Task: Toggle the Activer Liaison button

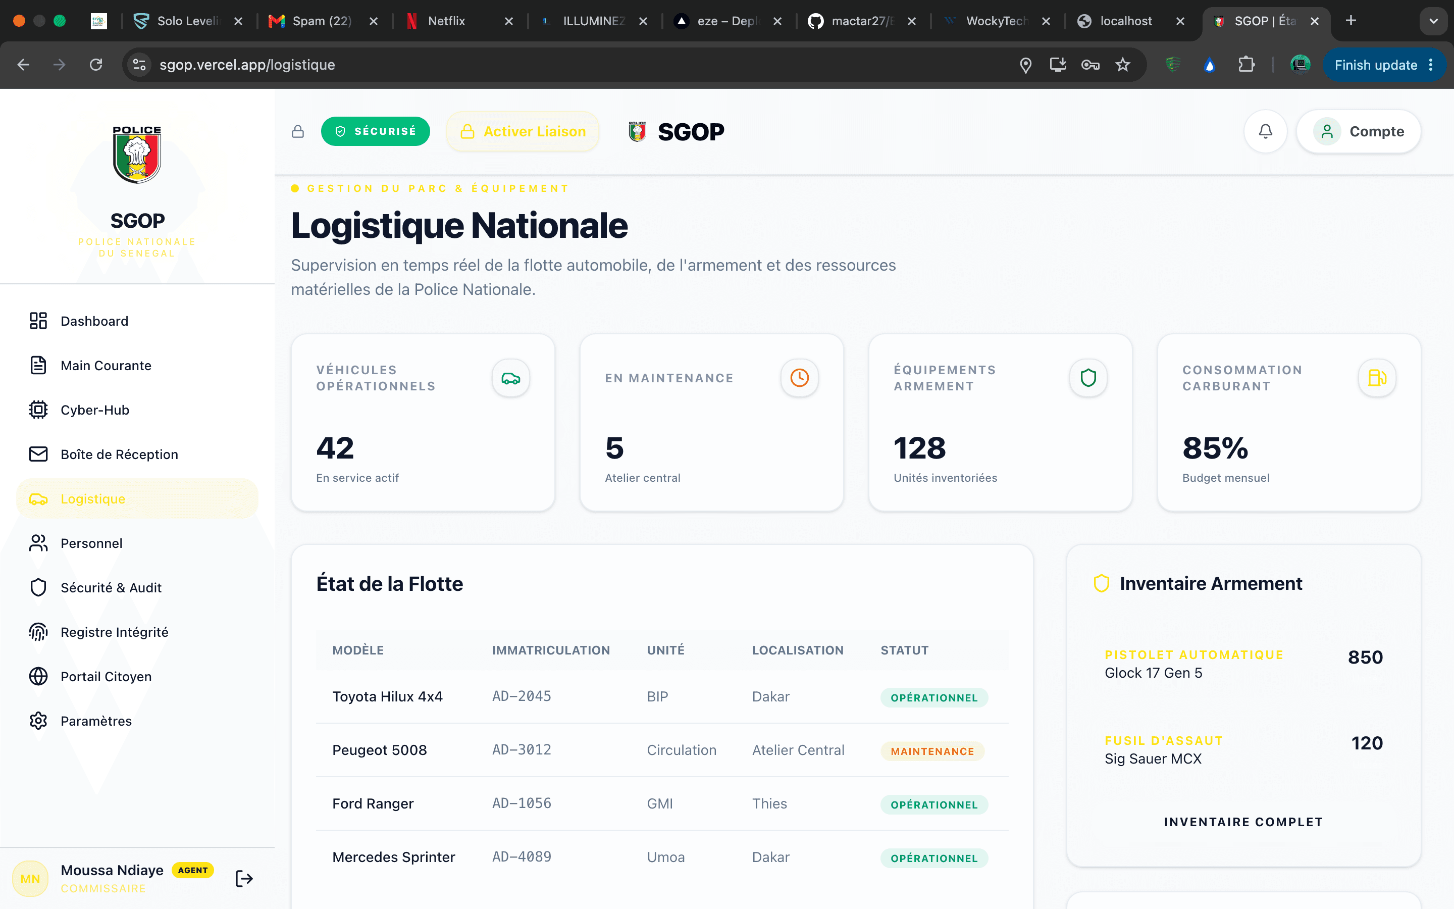Action: point(523,131)
